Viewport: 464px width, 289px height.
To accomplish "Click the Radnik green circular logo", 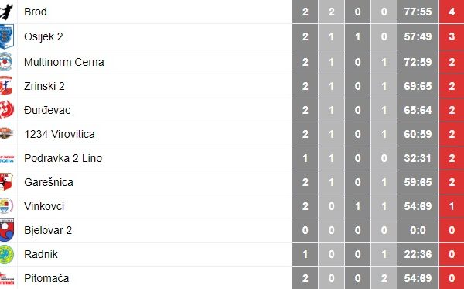I will click(6, 254).
